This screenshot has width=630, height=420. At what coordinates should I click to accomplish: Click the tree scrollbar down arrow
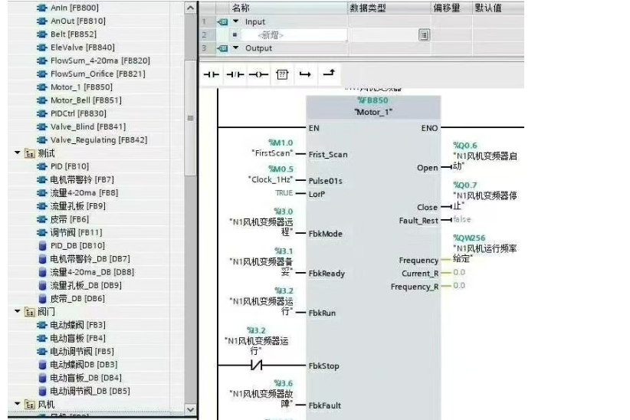(x=190, y=409)
